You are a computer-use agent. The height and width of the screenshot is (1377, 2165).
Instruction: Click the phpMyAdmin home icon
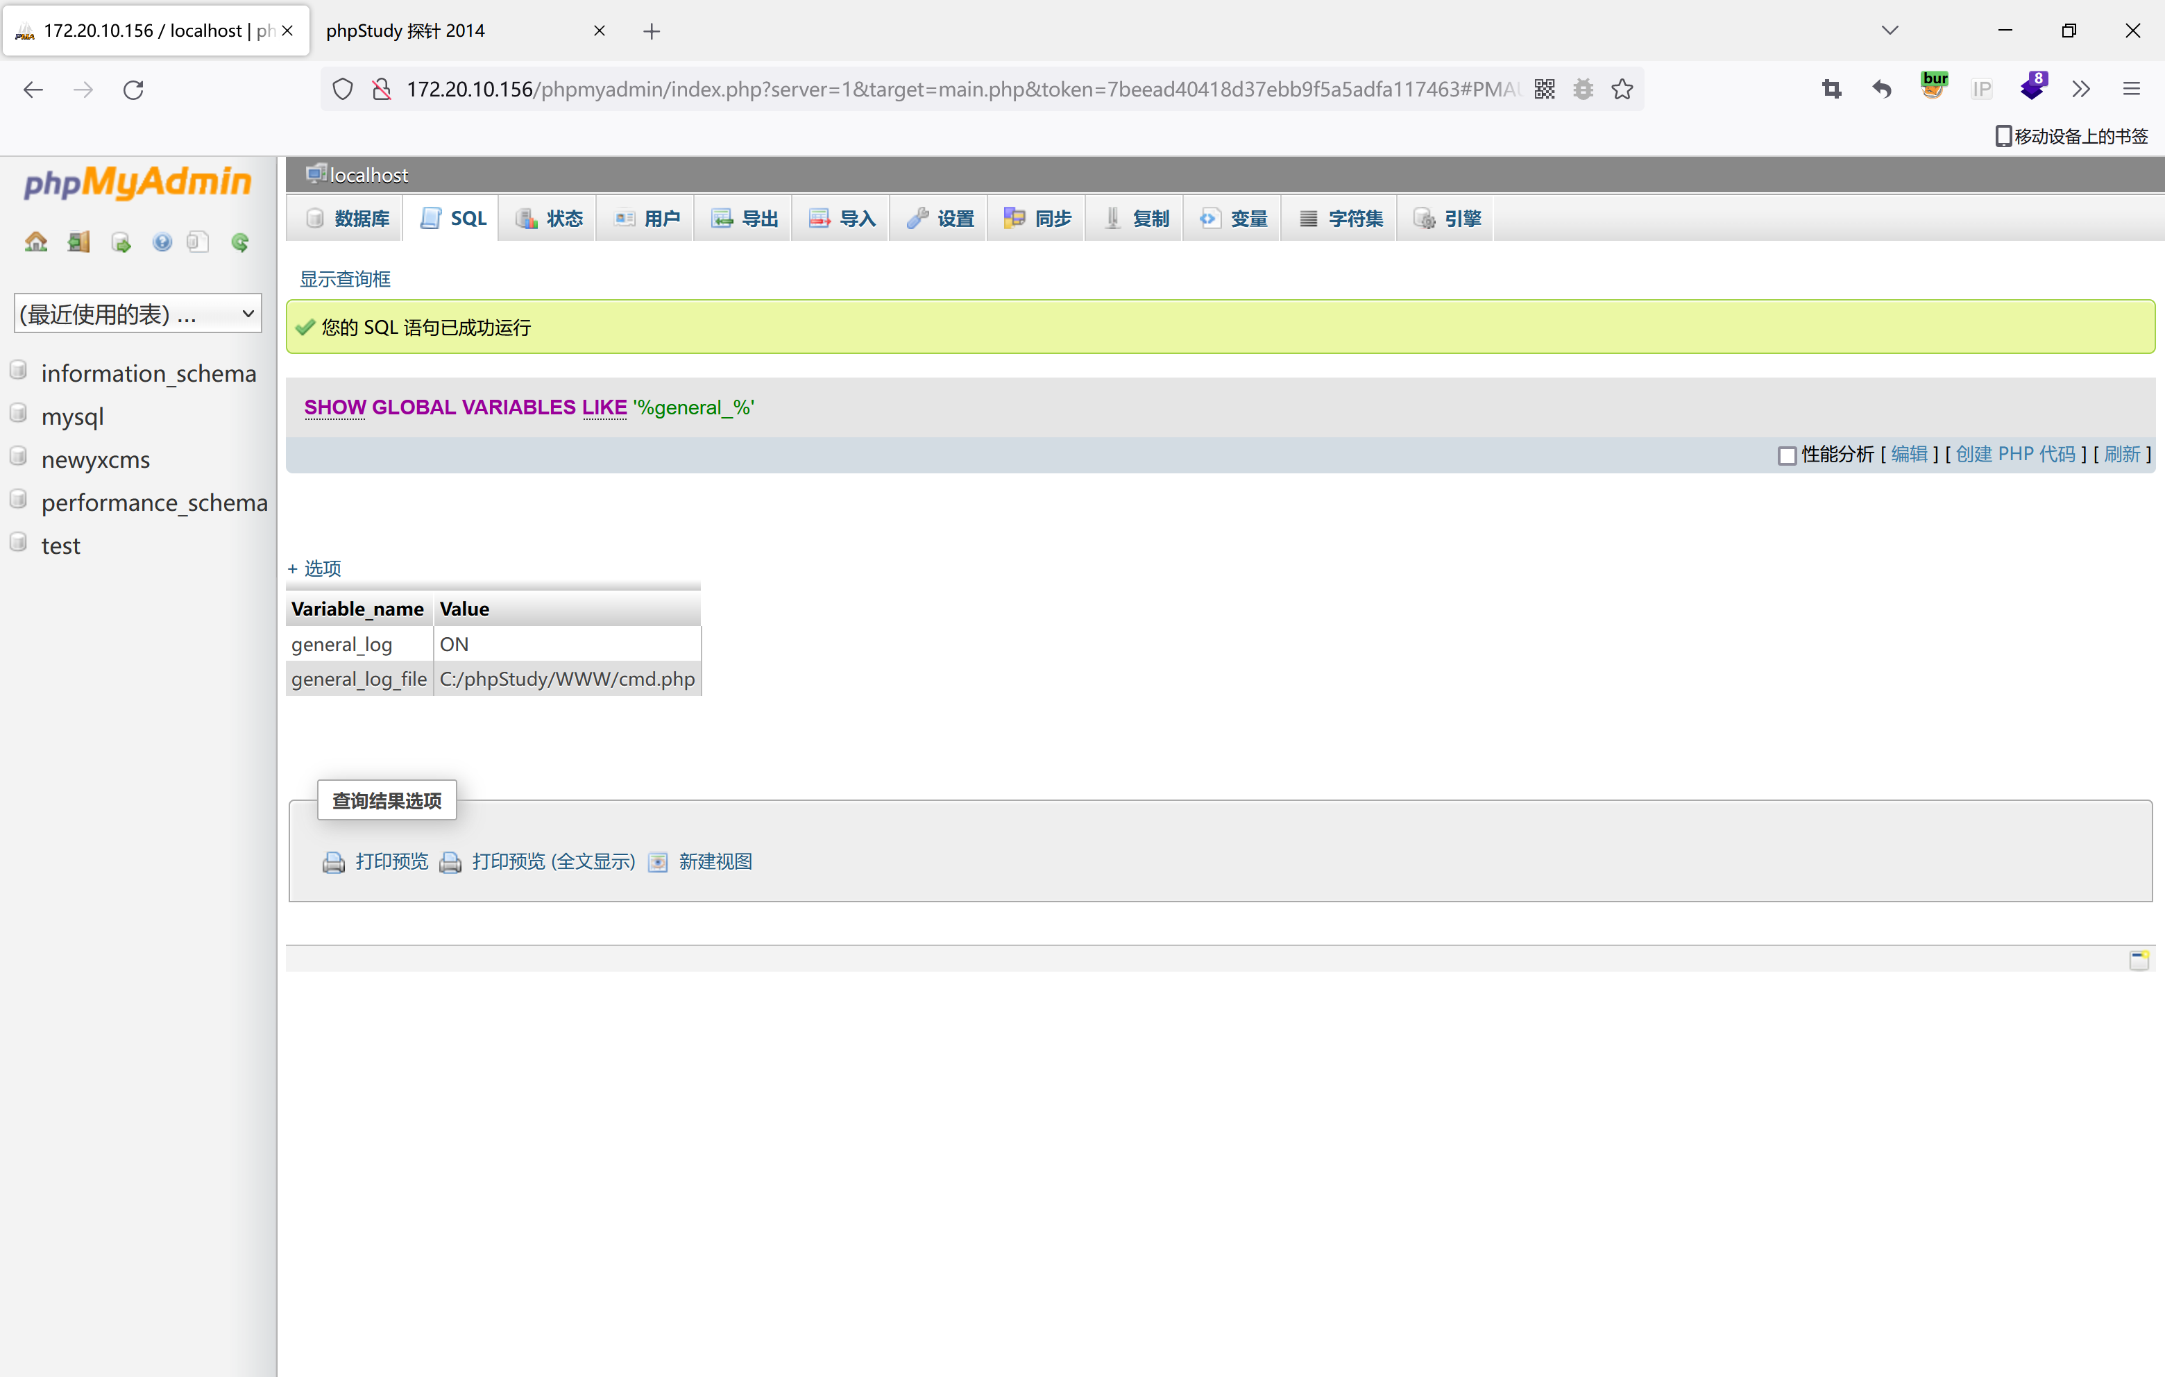click(35, 241)
